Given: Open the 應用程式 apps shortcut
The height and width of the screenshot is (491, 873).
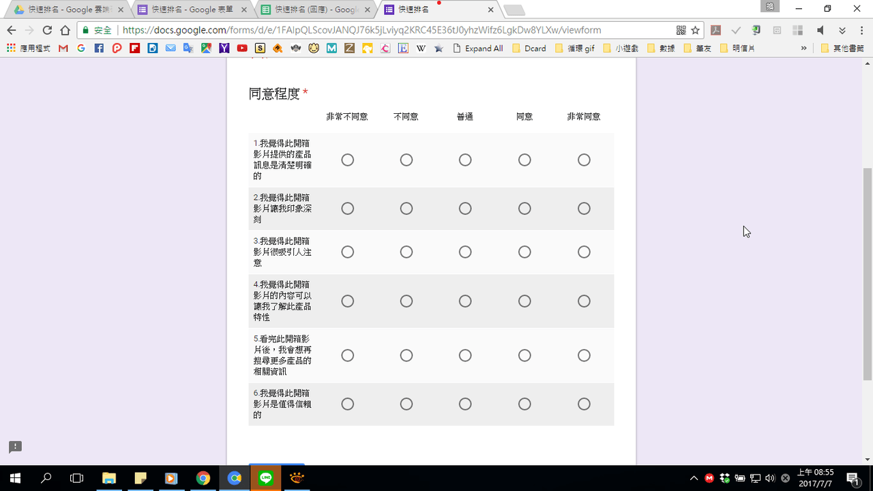Looking at the screenshot, I should (x=29, y=48).
